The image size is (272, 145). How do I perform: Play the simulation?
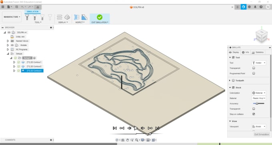[x=136, y=128]
